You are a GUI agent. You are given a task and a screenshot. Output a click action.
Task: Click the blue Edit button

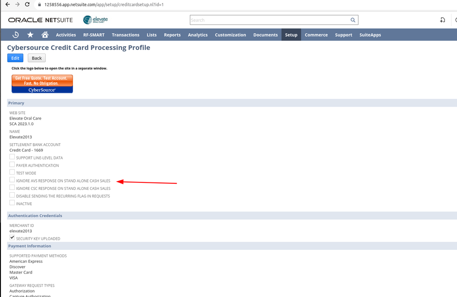15,58
